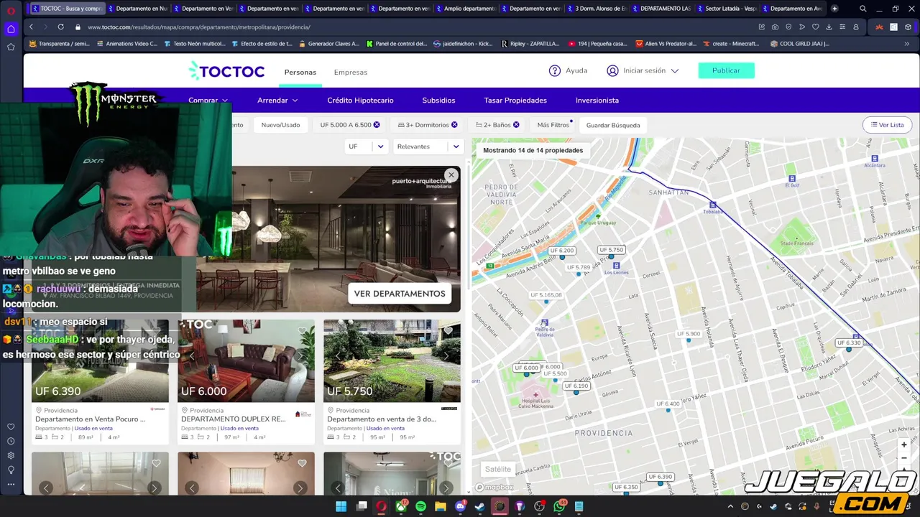Click the downloads icon in address bar
This screenshot has height=517, width=920.
(x=829, y=27)
